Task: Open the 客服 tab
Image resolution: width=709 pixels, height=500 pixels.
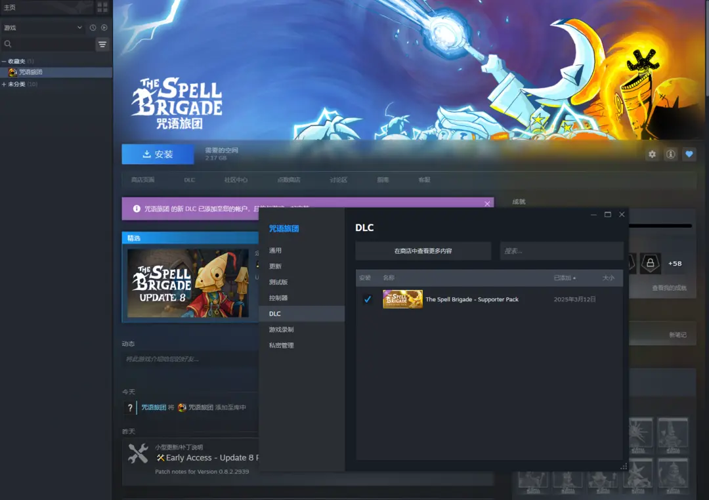Action: tap(425, 180)
